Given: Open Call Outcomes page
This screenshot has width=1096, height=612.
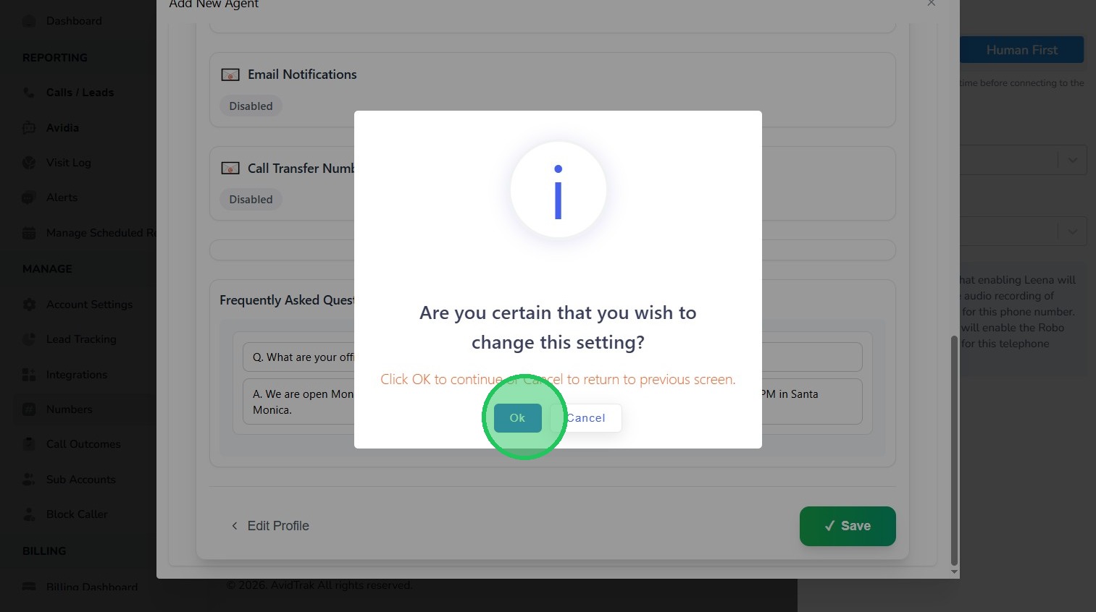Looking at the screenshot, I should coord(83,444).
